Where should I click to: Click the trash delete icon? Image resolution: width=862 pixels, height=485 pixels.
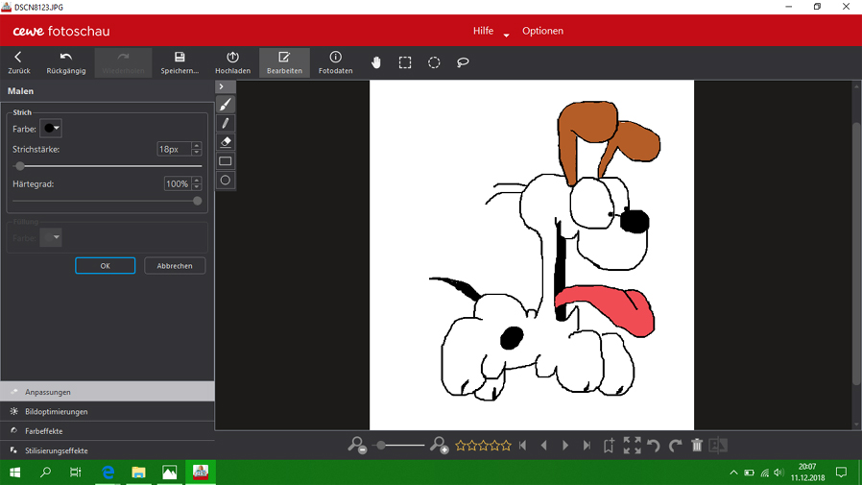click(697, 446)
